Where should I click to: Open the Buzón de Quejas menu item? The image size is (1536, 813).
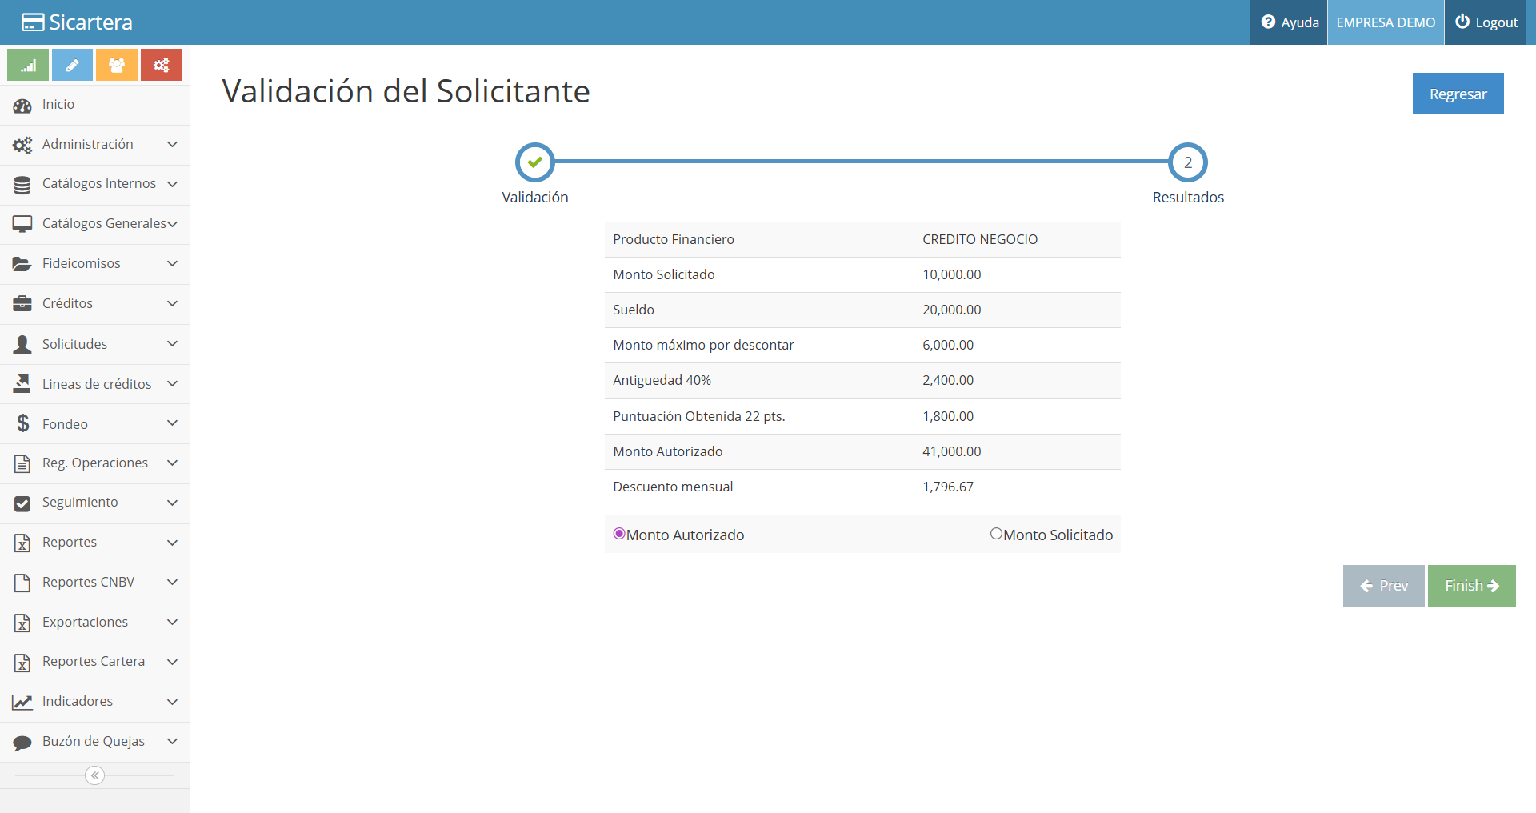[94, 742]
